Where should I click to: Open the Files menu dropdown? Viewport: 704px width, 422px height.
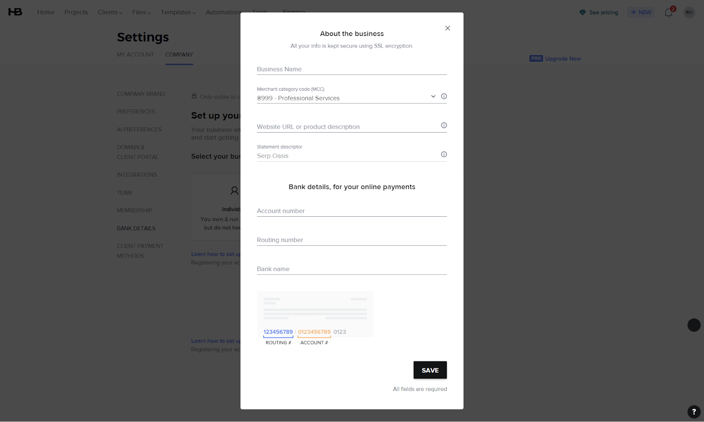pos(141,12)
